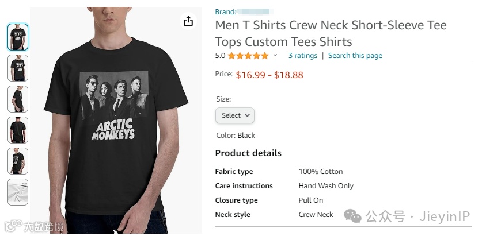Click the five-star rating icons

coord(248,56)
